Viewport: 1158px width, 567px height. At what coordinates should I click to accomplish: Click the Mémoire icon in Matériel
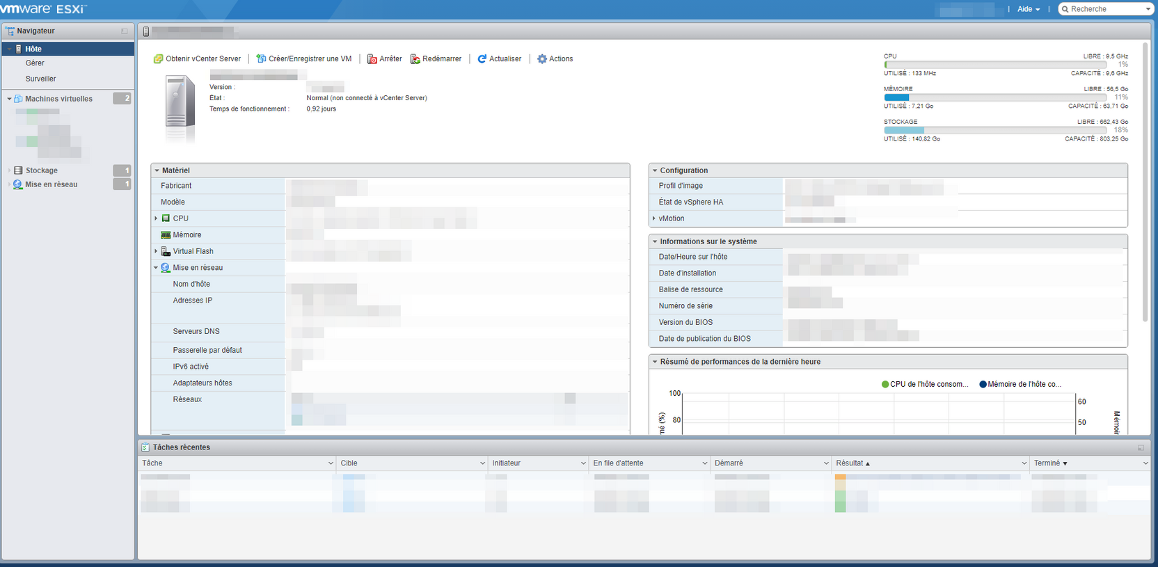(166, 235)
